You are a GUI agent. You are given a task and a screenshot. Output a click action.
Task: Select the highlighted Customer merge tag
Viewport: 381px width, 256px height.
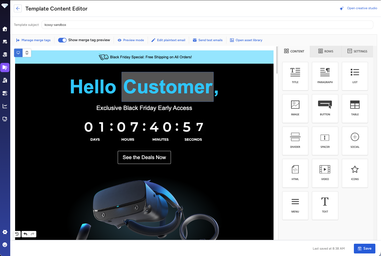[168, 87]
